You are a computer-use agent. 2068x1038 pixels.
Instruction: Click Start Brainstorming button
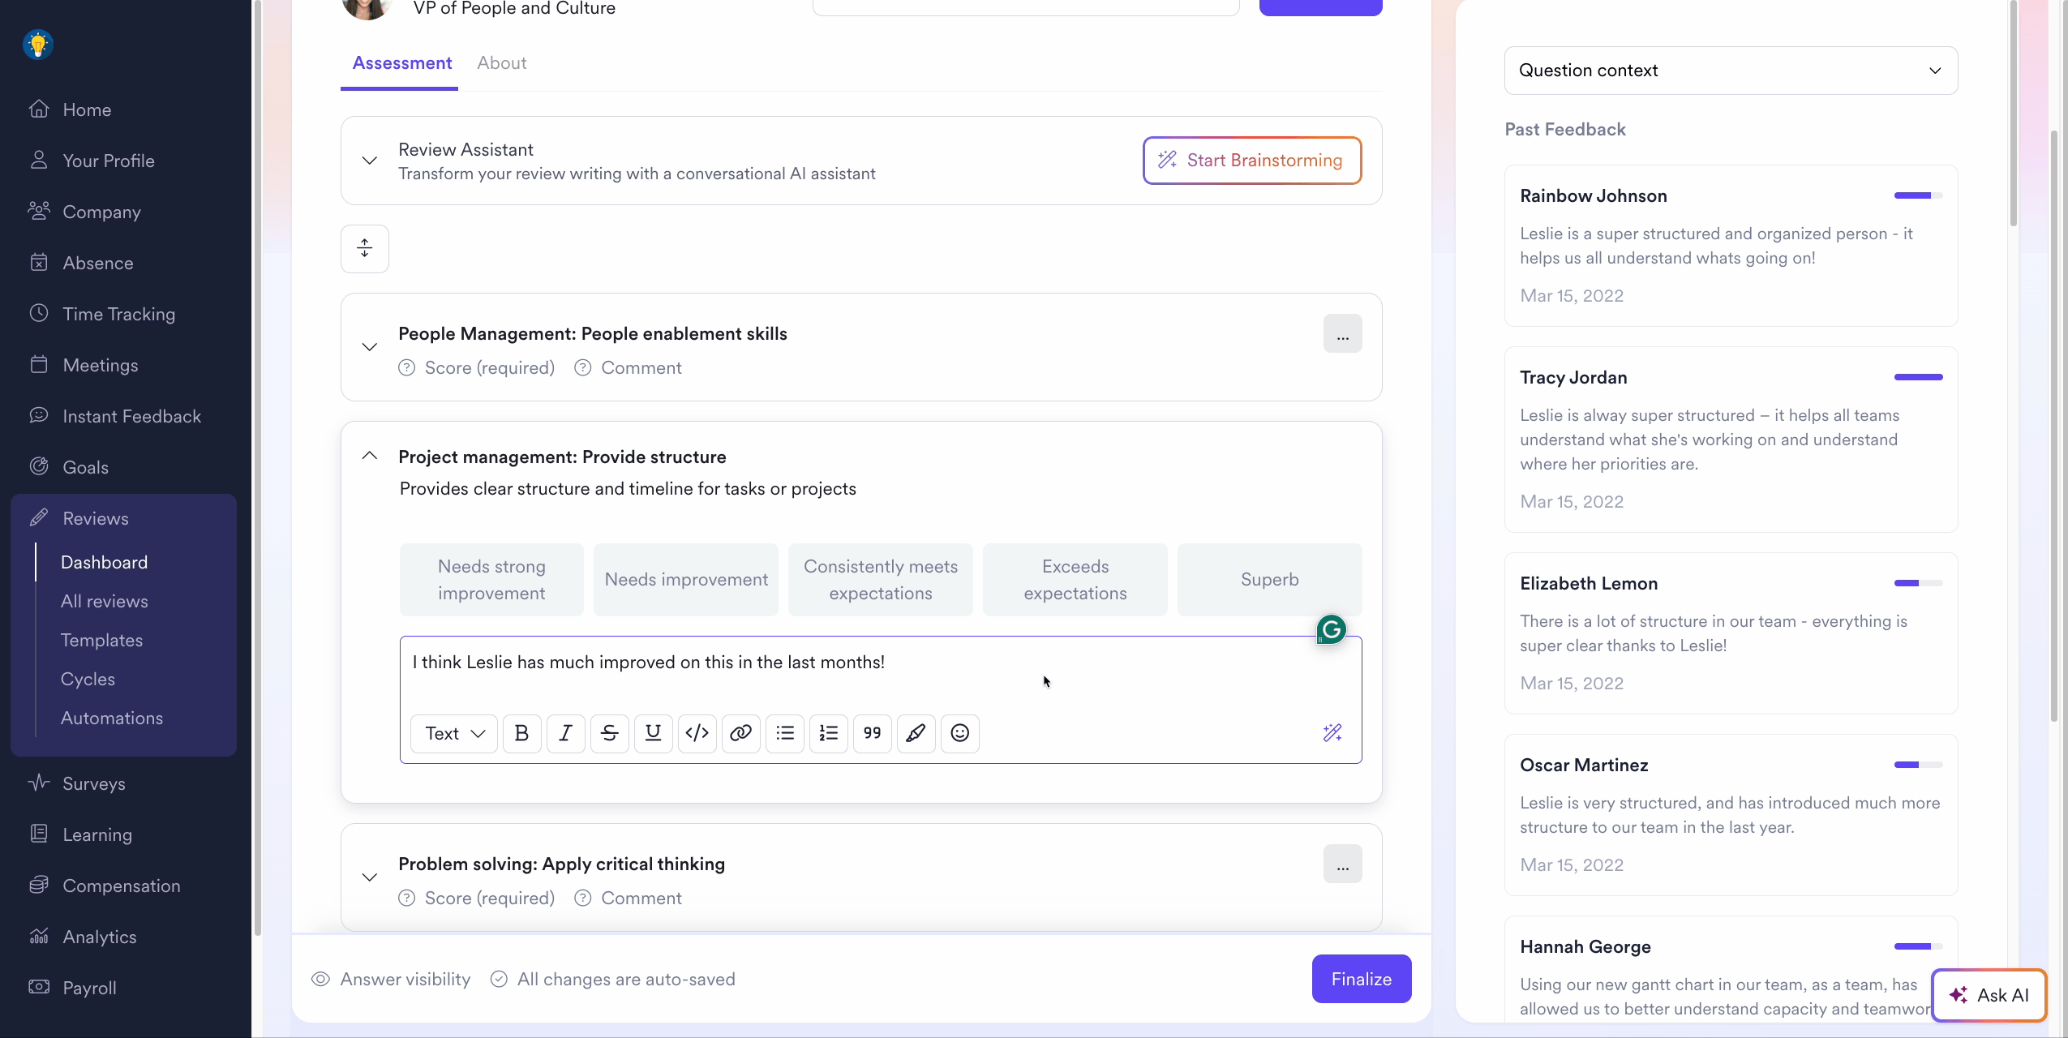1251,161
